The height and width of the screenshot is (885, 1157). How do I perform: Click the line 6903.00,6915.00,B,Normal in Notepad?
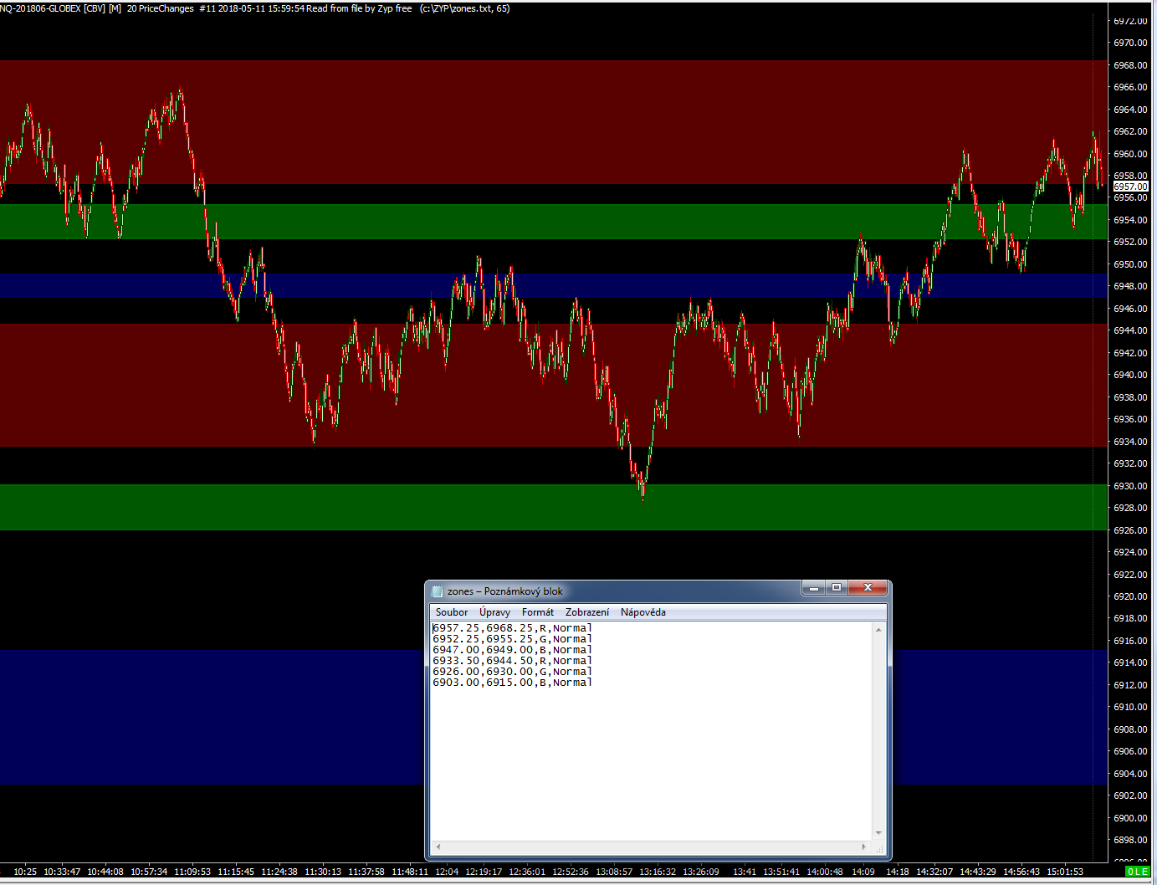click(512, 683)
